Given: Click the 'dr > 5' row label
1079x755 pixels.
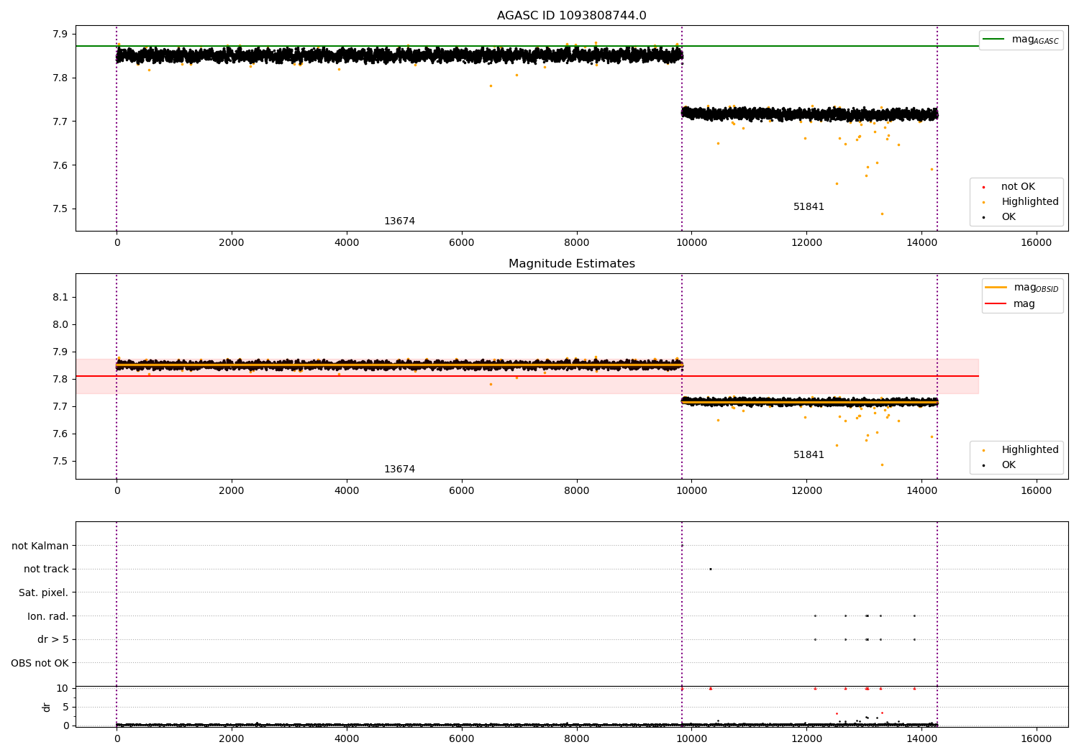Looking at the screenshot, I should [53, 640].
